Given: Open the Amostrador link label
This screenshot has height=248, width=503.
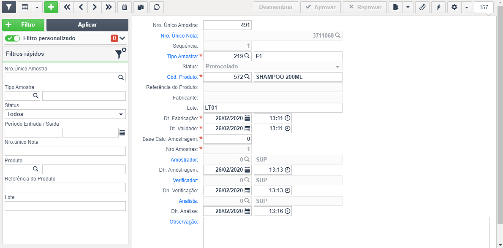Looking at the screenshot, I should (184, 159).
